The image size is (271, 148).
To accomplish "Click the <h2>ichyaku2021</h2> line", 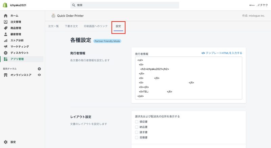I will pyautogui.click(x=155, y=69).
